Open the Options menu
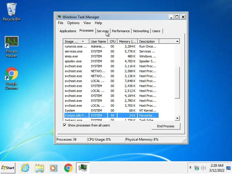 pyautogui.click(x=73, y=23)
